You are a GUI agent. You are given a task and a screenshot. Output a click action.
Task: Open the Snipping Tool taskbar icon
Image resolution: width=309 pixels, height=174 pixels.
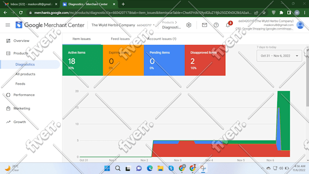203,168
